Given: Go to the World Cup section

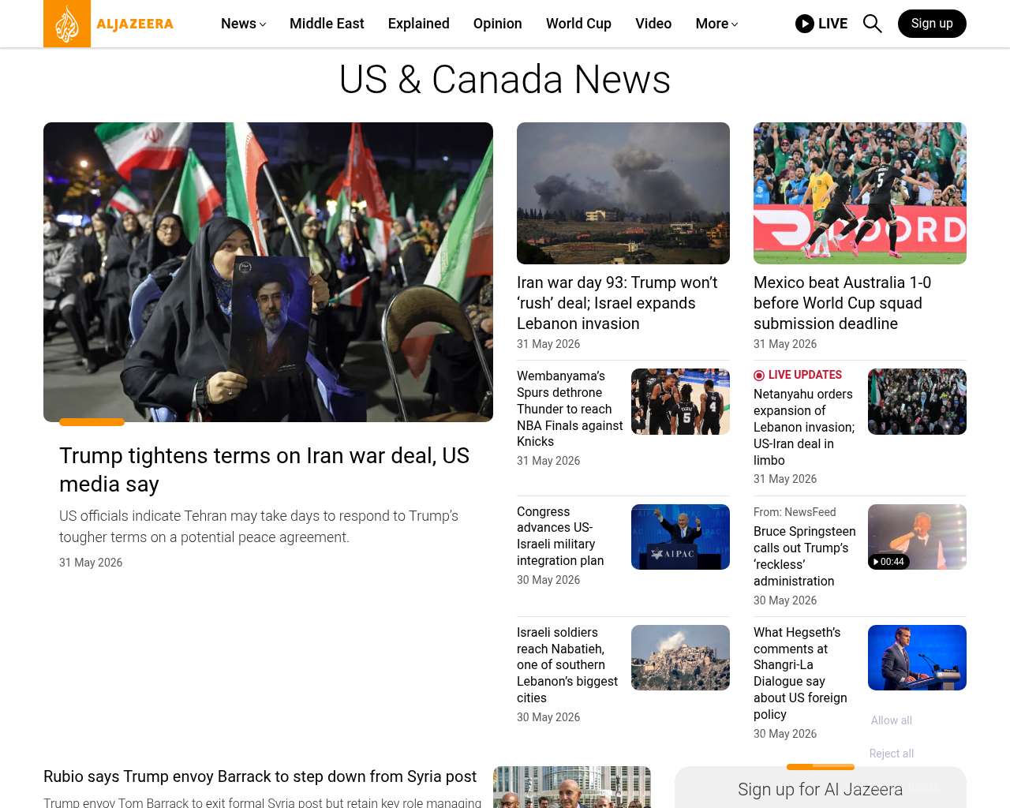Looking at the screenshot, I should pos(578,24).
